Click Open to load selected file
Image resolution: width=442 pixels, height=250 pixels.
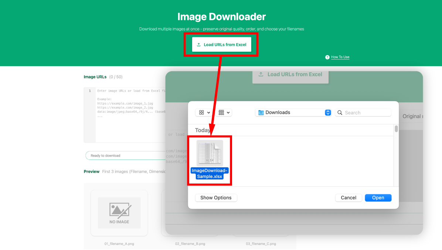coord(378,198)
